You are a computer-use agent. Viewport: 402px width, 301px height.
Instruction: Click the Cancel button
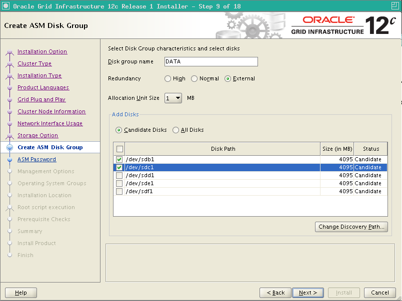click(x=380, y=293)
